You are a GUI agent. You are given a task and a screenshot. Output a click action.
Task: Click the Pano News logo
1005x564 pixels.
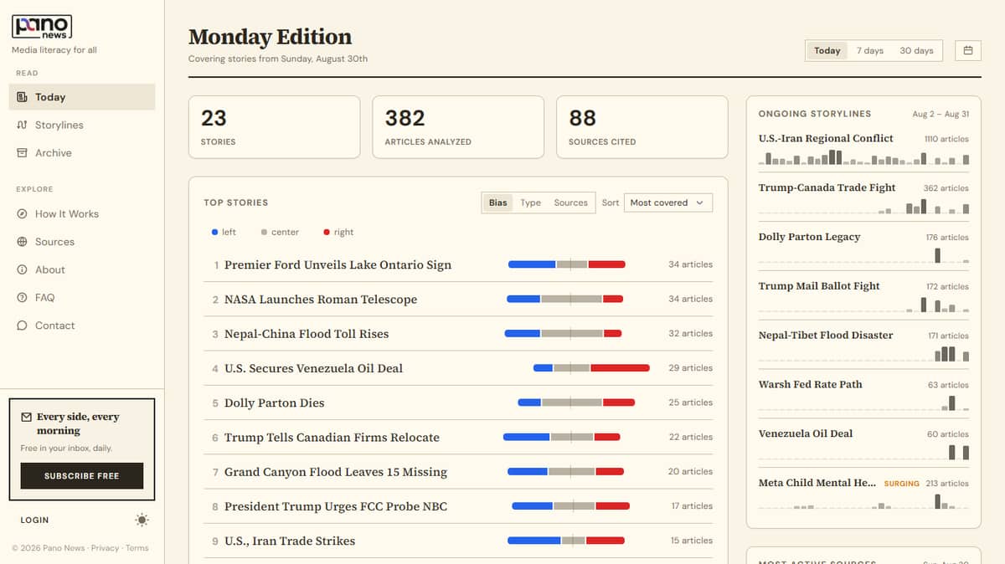42,27
